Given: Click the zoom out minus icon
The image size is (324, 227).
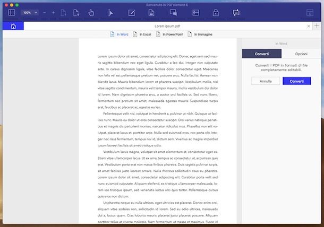Looking at the screenshot, I should coord(45,13).
